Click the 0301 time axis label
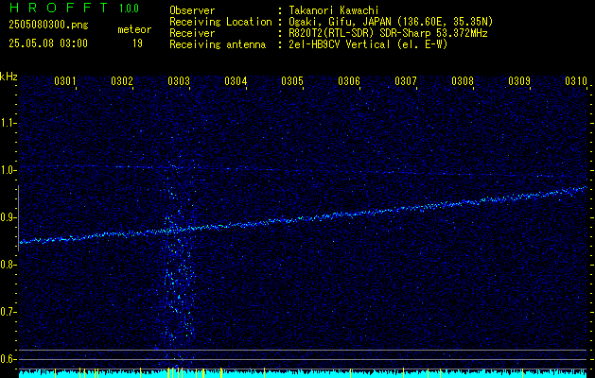The width and height of the screenshot is (595, 378). pos(65,80)
